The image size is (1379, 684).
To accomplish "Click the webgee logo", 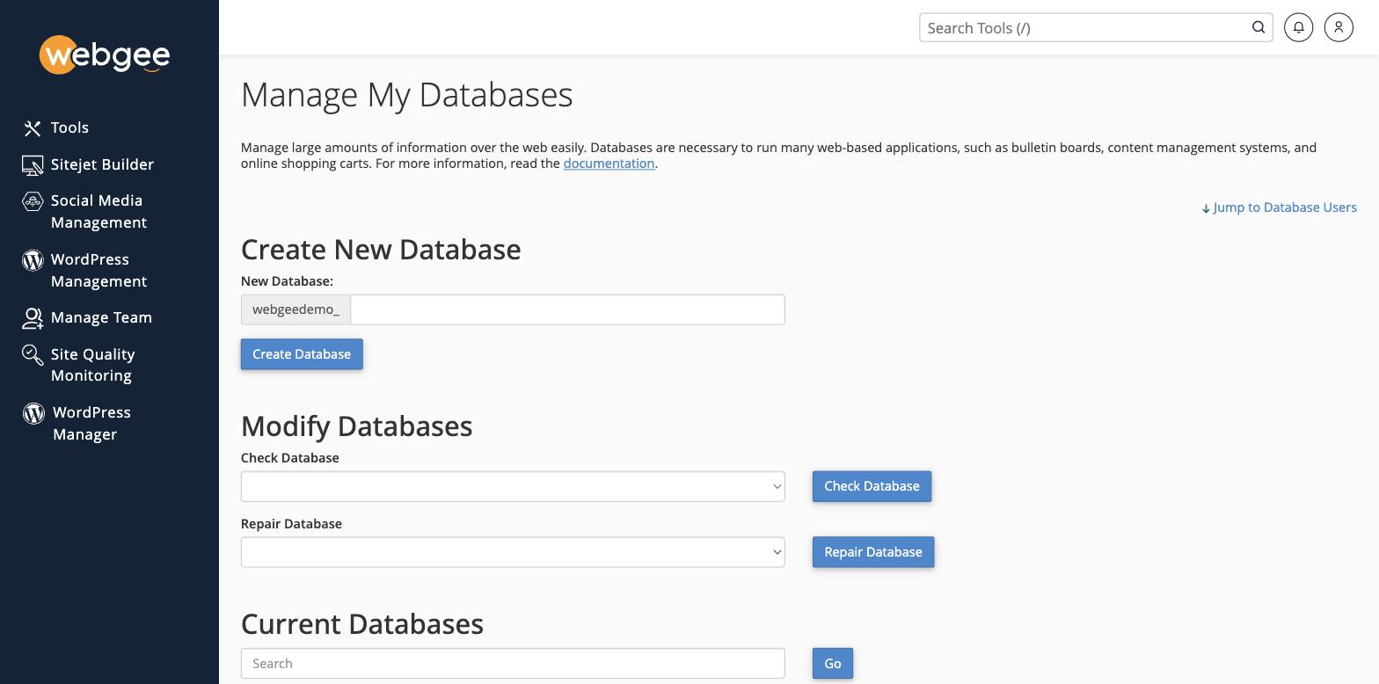I will (x=105, y=55).
